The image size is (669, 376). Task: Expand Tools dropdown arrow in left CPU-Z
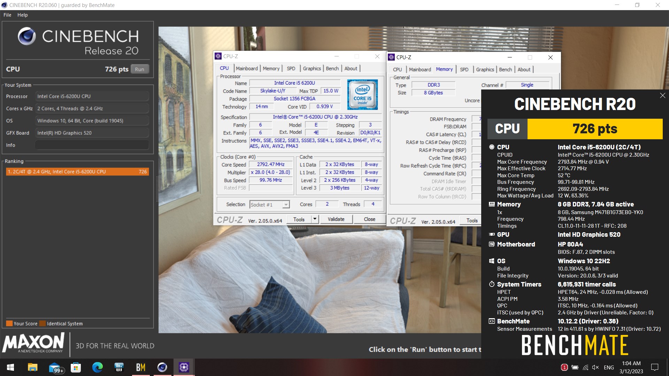(x=315, y=219)
